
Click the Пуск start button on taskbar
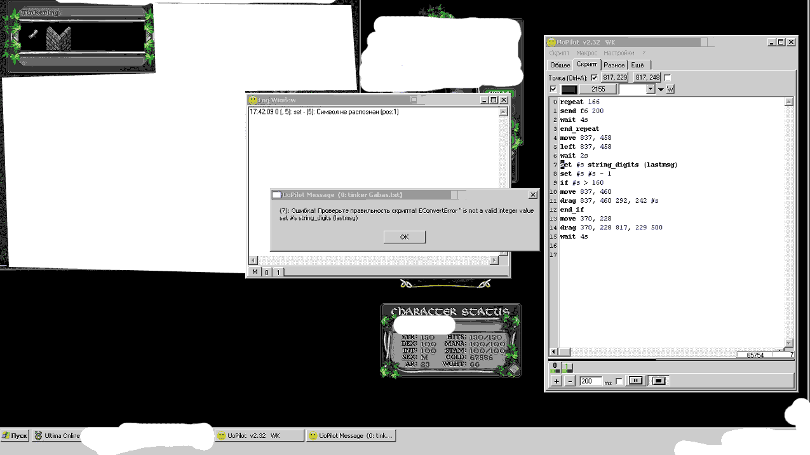[x=15, y=436]
